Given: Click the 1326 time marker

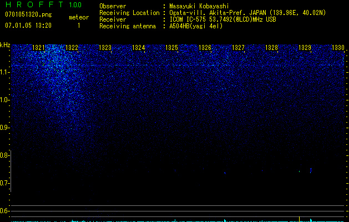Looking at the screenshot, I should tap(205, 48).
